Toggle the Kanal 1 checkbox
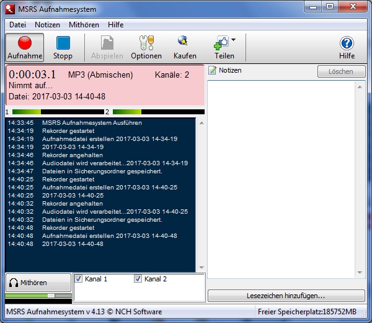The image size is (372, 323). 79,278
